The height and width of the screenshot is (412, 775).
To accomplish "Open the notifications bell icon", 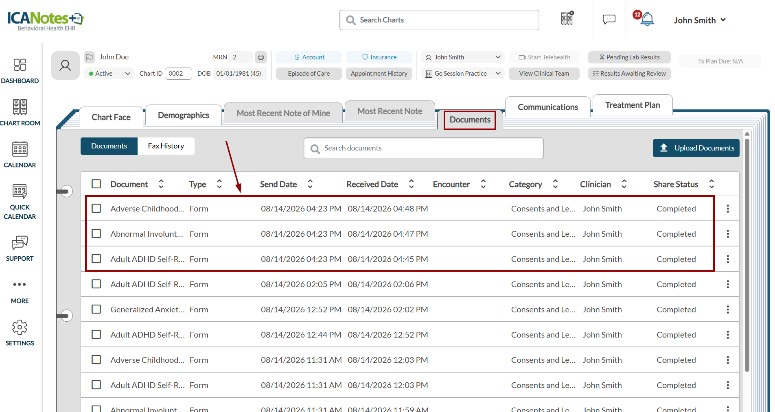I will pyautogui.click(x=646, y=19).
